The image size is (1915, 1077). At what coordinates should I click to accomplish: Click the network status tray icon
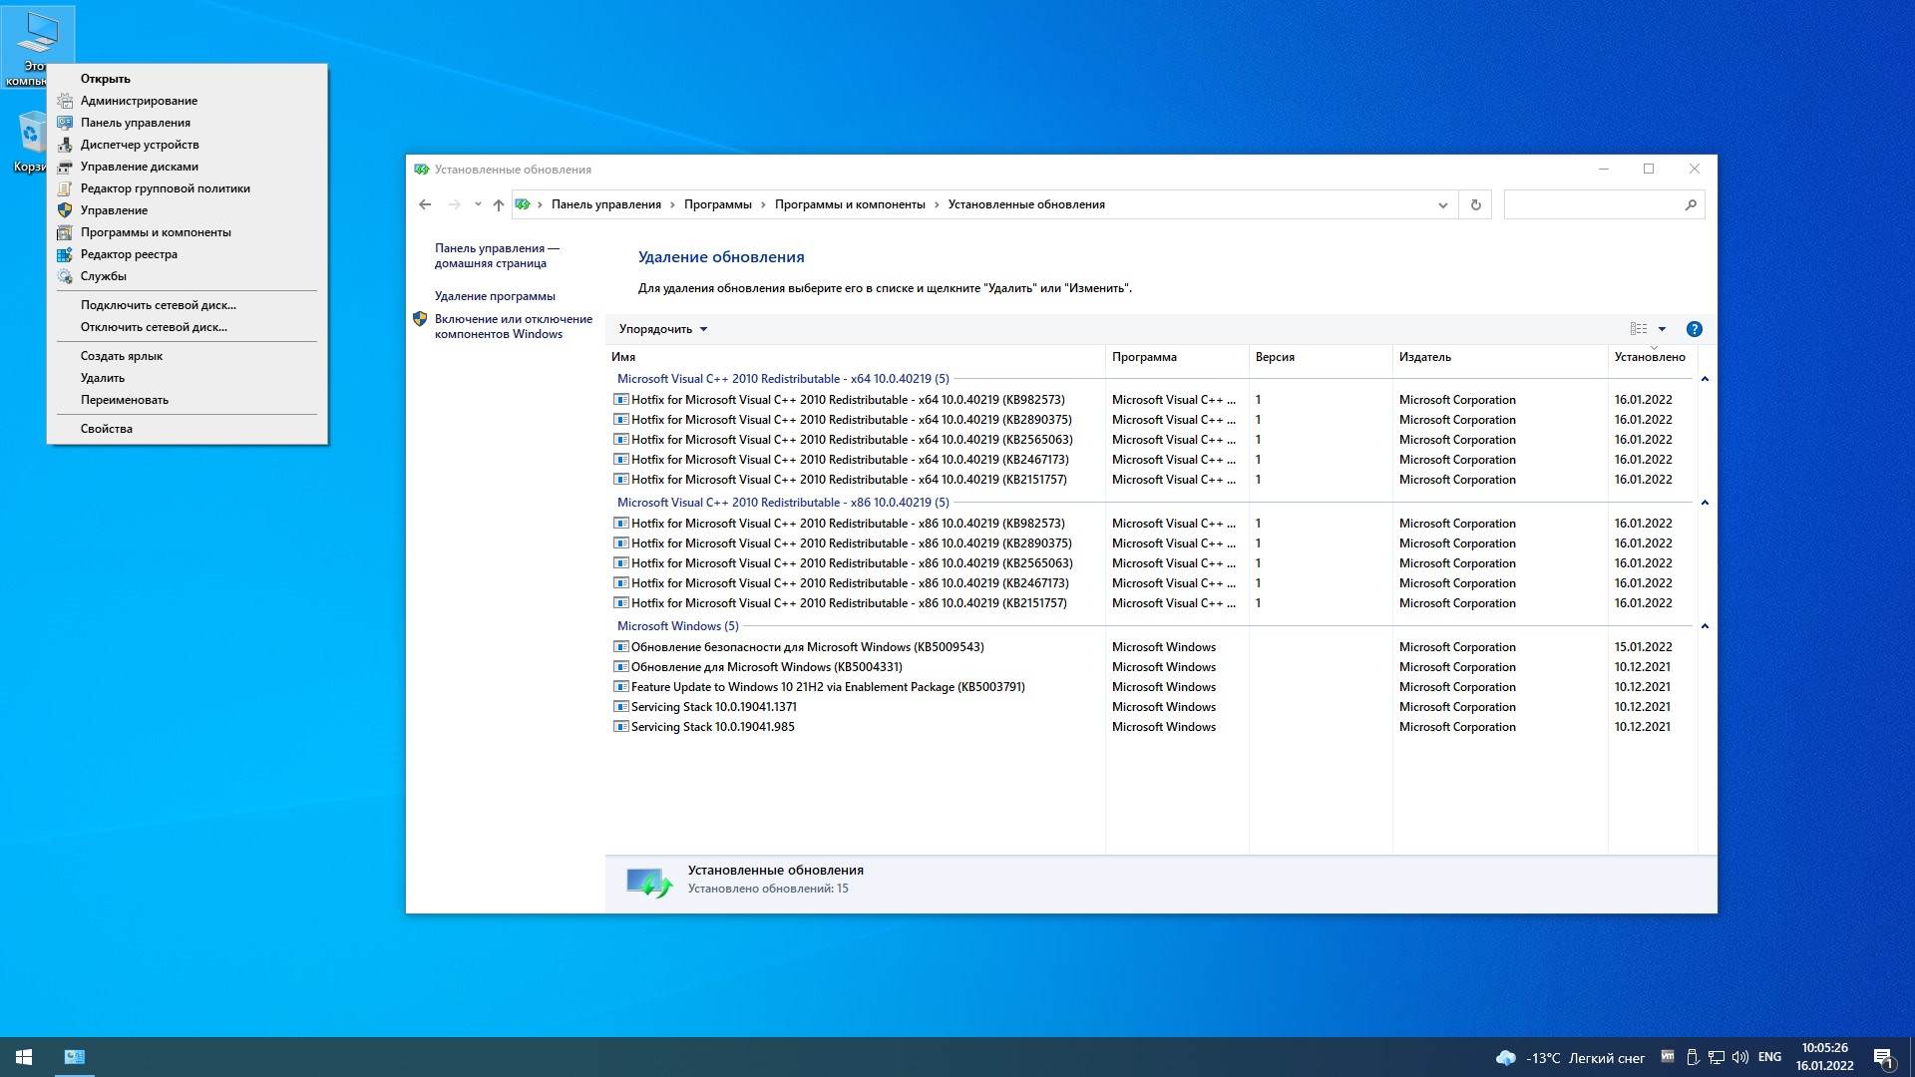click(1717, 1056)
